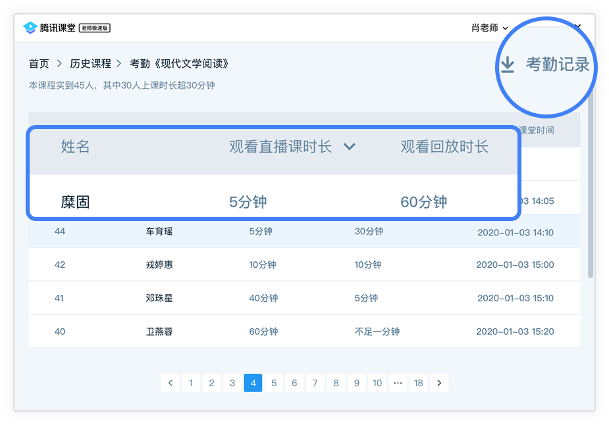Click the 观看回放时长 column header
Image resolution: width=609 pixels, height=425 pixels.
[x=444, y=147]
